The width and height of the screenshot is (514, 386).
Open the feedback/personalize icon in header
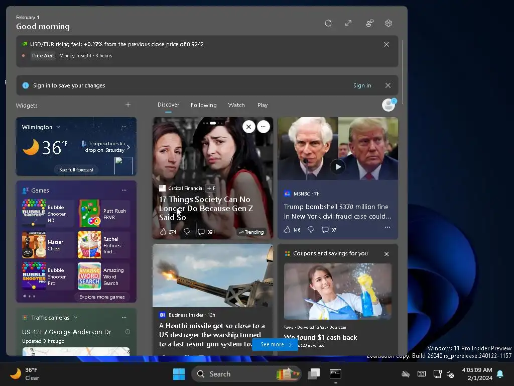click(370, 23)
